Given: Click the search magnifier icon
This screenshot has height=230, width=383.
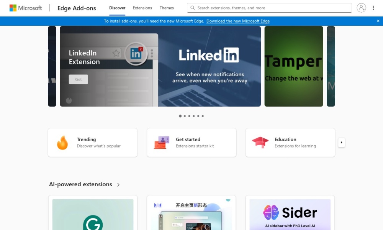Looking at the screenshot, I should (x=193, y=8).
